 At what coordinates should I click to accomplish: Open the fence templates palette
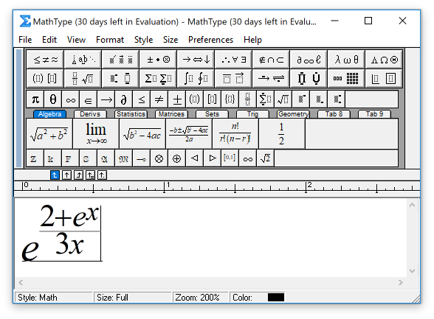(46, 78)
